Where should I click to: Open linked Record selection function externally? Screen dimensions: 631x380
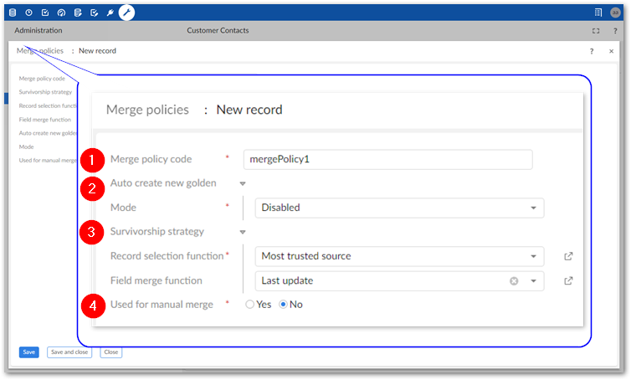point(569,256)
